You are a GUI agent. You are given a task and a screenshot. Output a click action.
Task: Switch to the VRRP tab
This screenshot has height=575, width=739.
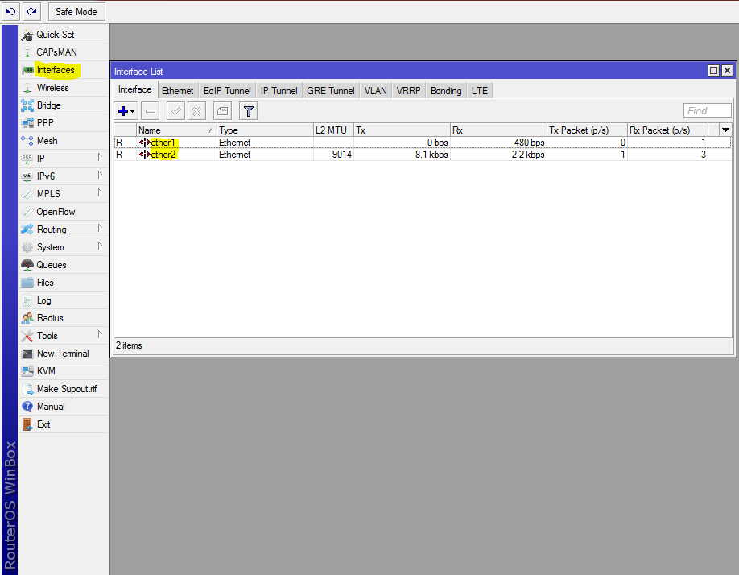409,90
